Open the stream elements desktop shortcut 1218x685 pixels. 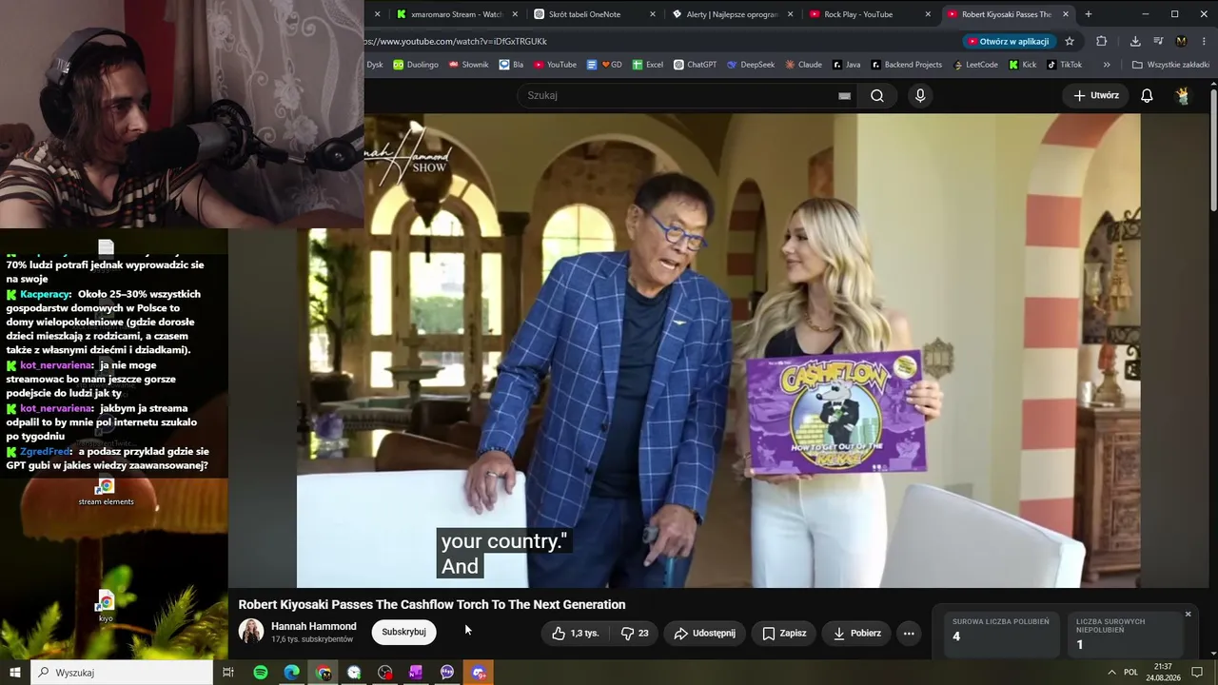pos(106,492)
